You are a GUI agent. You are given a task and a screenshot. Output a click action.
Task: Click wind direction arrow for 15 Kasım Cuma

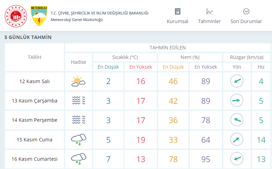pos(237,140)
